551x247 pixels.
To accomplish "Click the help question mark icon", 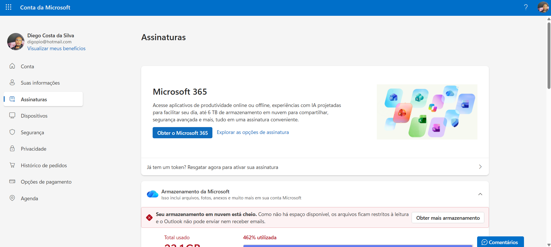I will point(526,7).
